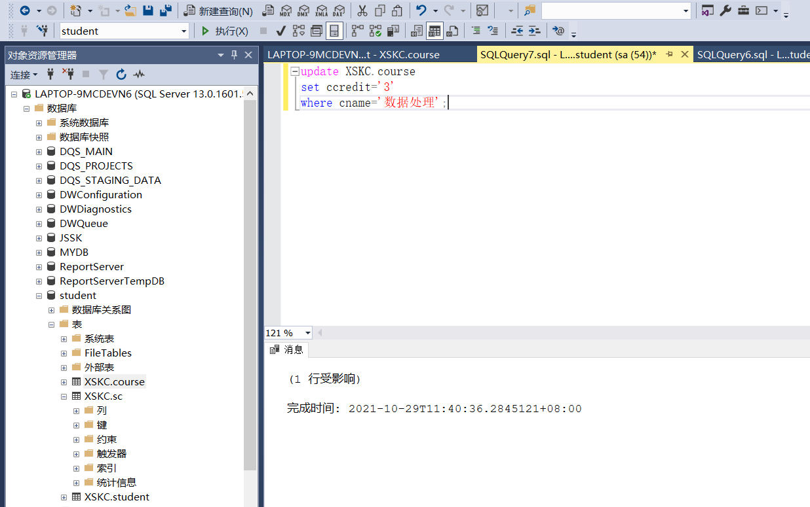Click the navigate backward arrow icon

point(24,10)
